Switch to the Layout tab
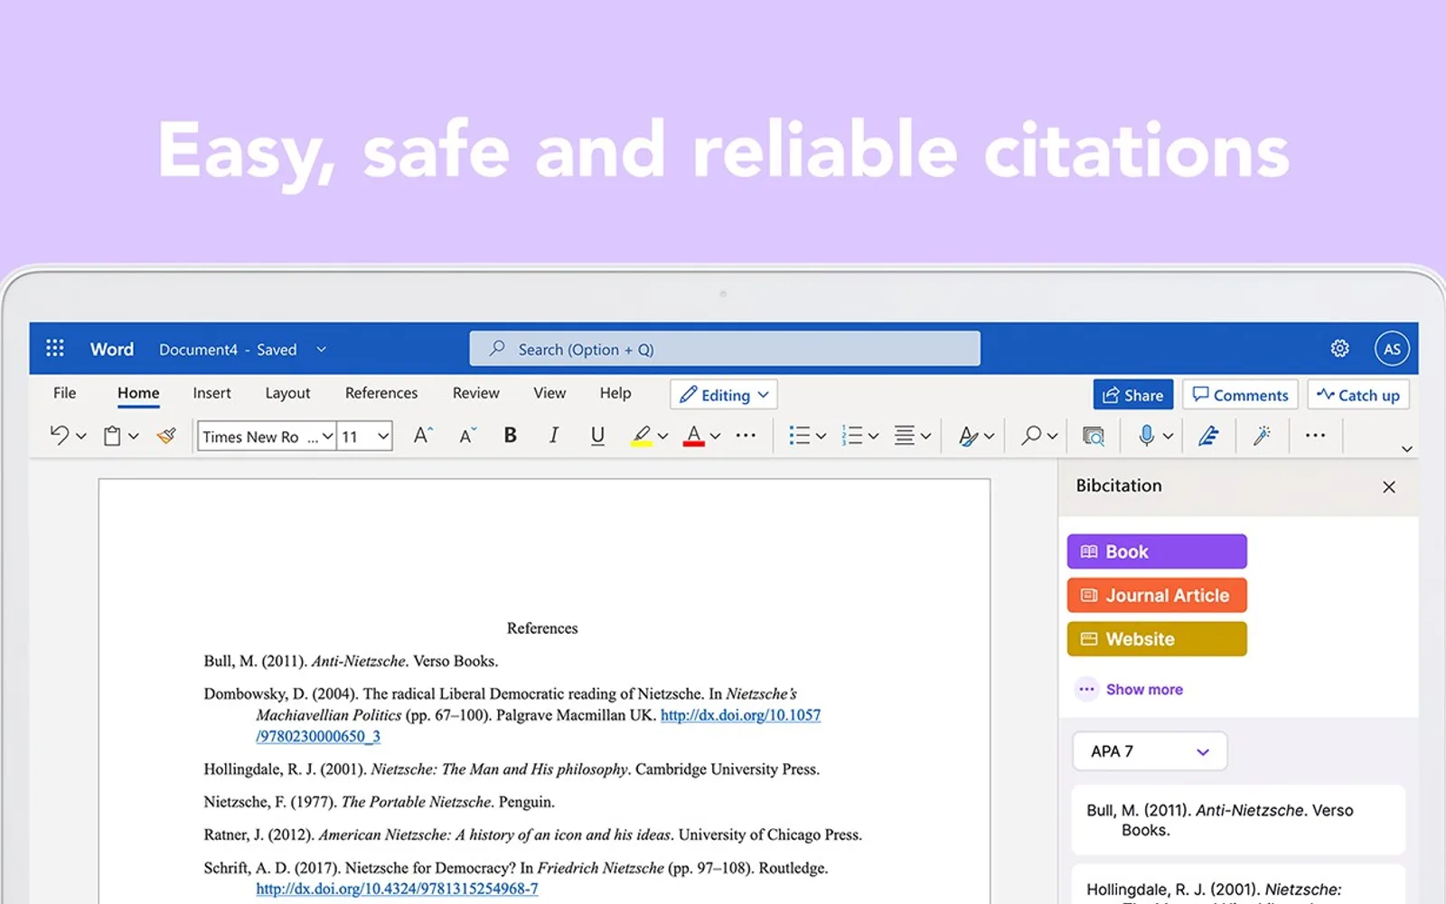Image resolution: width=1446 pixels, height=904 pixels. click(287, 393)
